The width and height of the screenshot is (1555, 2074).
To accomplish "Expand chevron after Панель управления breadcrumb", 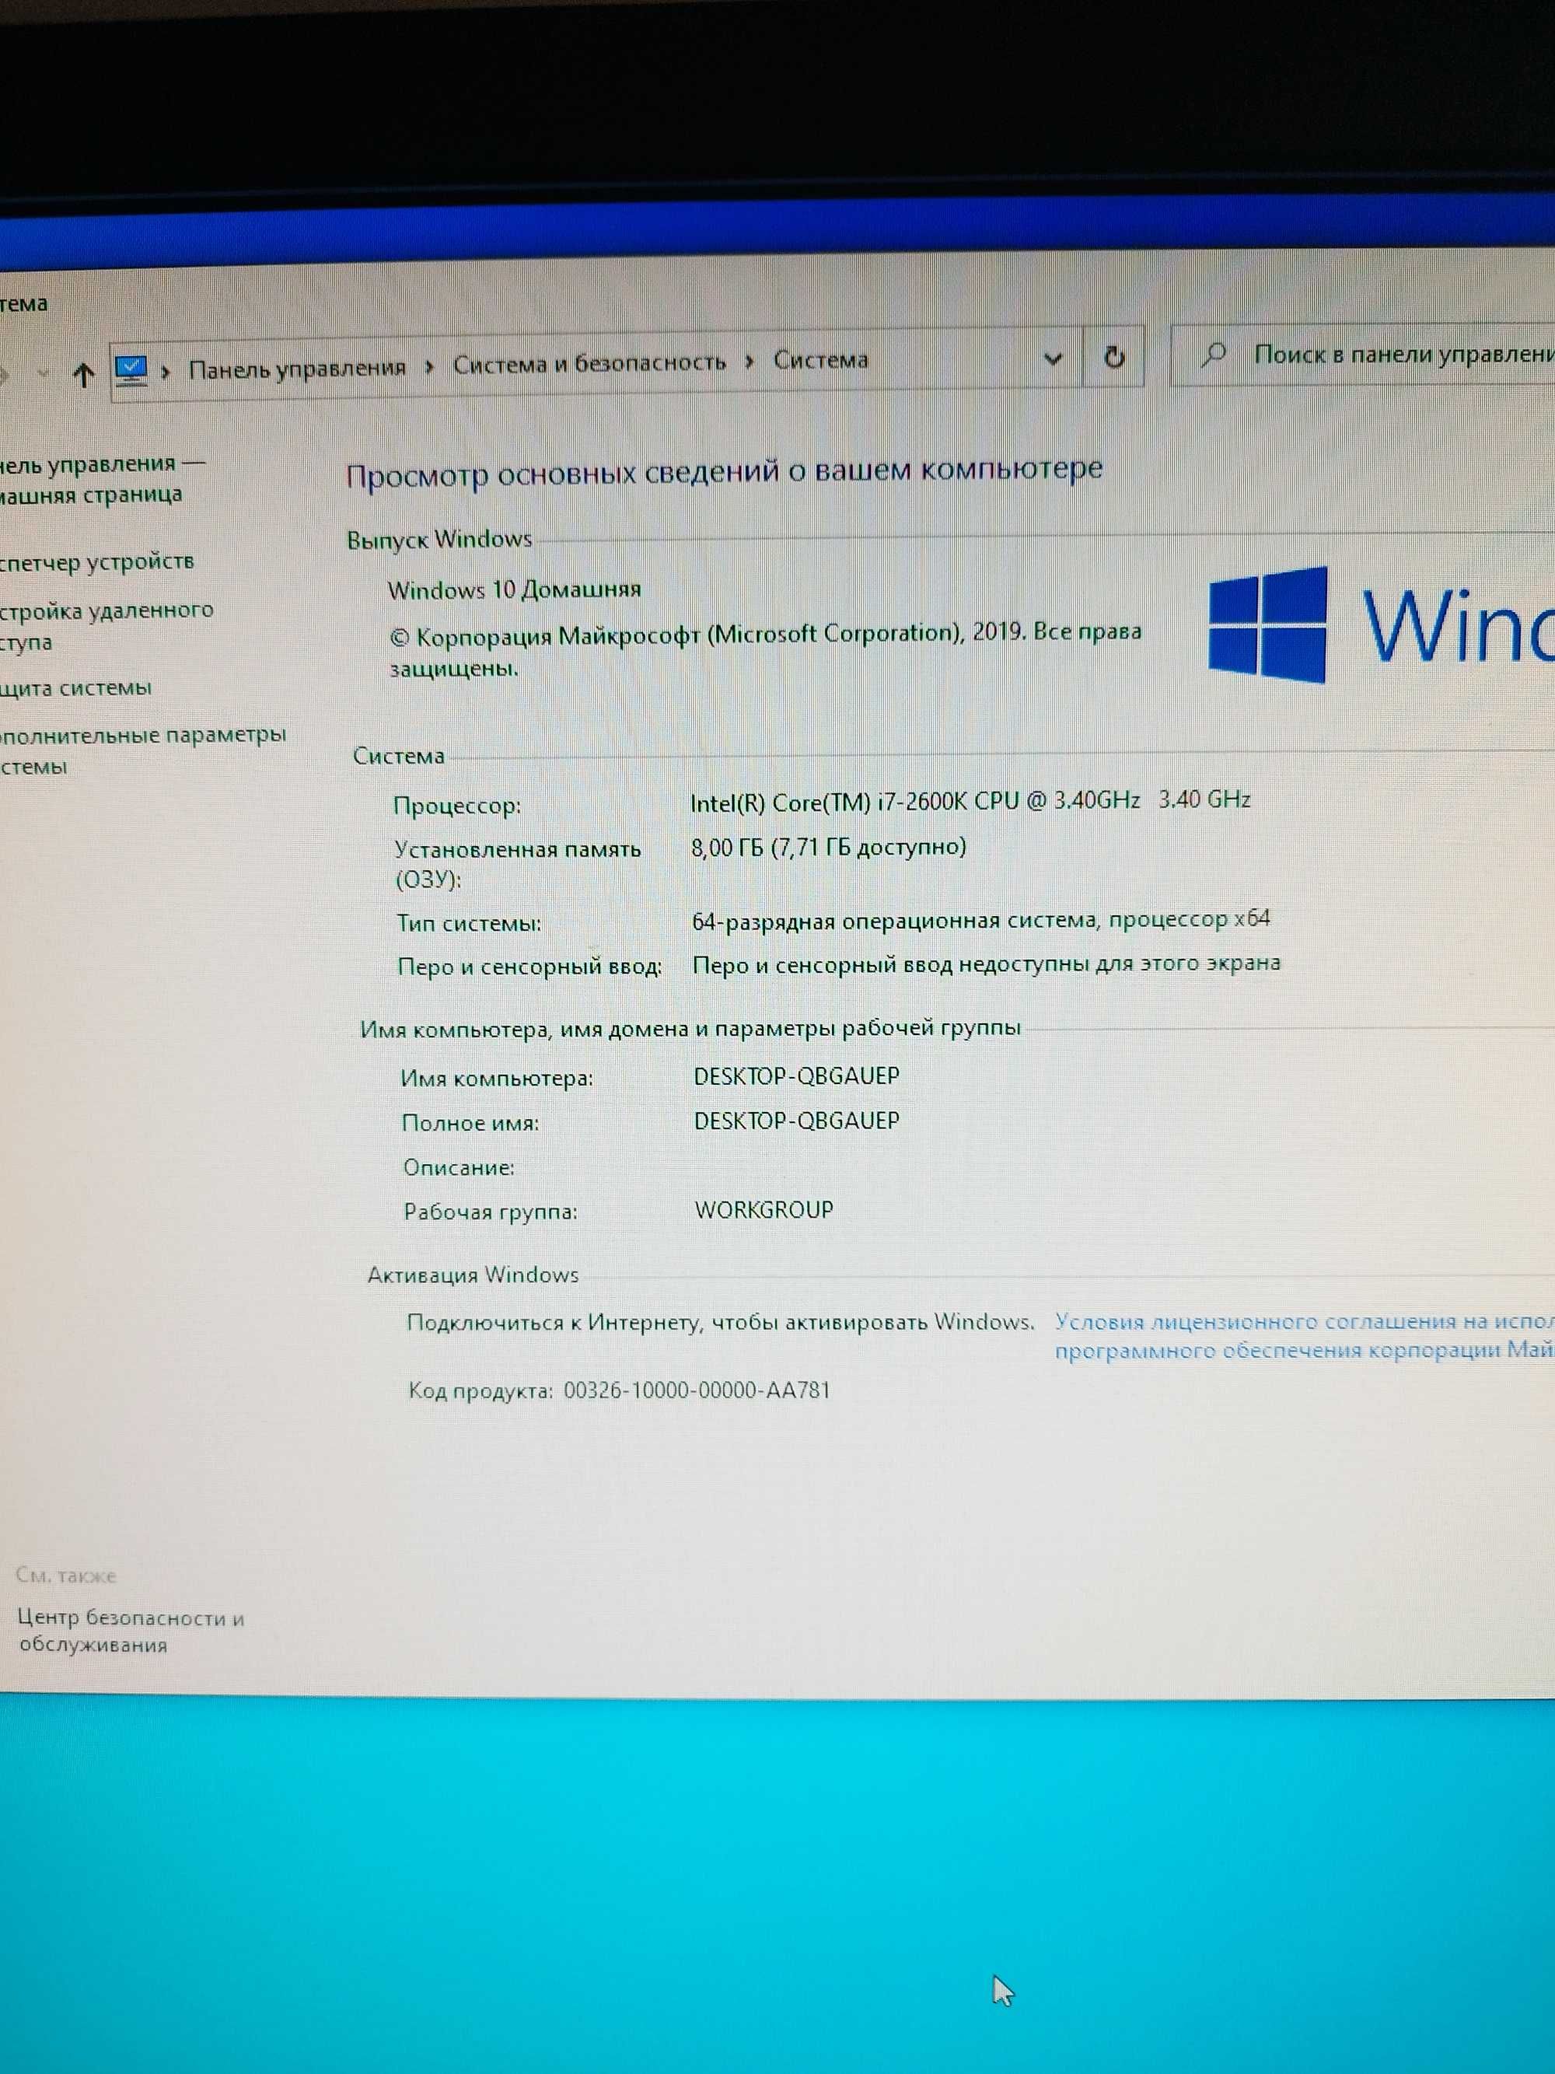I will pyautogui.click(x=429, y=366).
